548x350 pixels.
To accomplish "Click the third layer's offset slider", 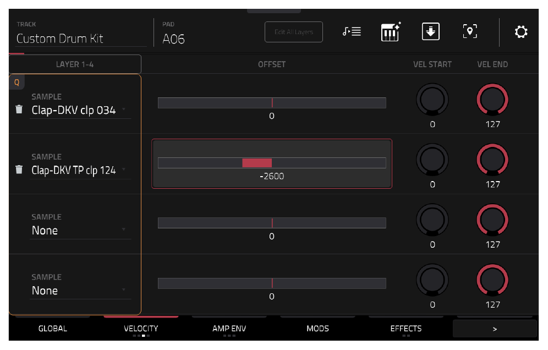I will 272,223.
